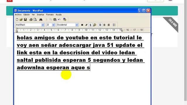Align text left
Viewport: 187px width, 105px height.
click(100, 25)
